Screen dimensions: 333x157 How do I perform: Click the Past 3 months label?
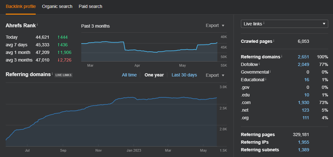96,26
